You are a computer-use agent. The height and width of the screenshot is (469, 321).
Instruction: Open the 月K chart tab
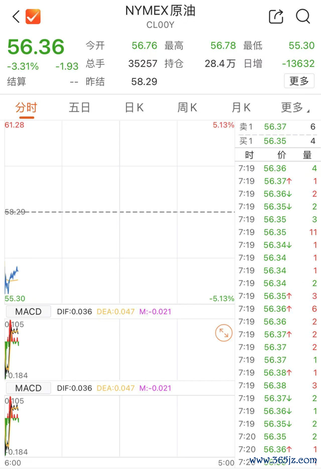coord(241,107)
